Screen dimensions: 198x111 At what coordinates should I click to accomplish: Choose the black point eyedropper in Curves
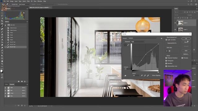tap(142, 76)
